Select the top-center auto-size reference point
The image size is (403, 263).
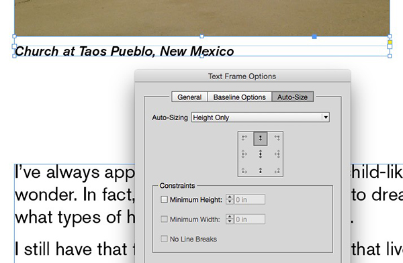coord(261,138)
